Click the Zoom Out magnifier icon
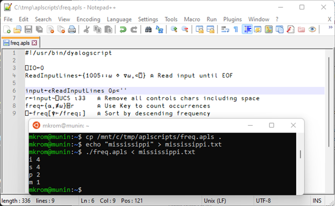Viewport: 335px width, 206px height. 185,30
